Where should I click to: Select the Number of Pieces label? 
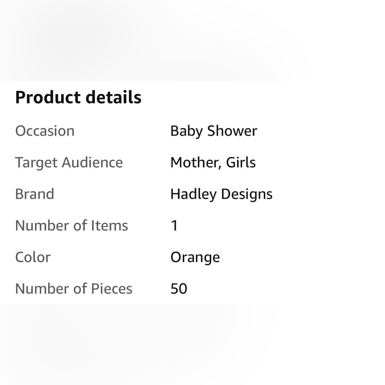point(74,288)
